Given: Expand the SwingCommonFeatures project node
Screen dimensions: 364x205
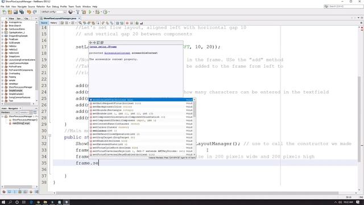Looking at the screenshot, I should [2, 97].
